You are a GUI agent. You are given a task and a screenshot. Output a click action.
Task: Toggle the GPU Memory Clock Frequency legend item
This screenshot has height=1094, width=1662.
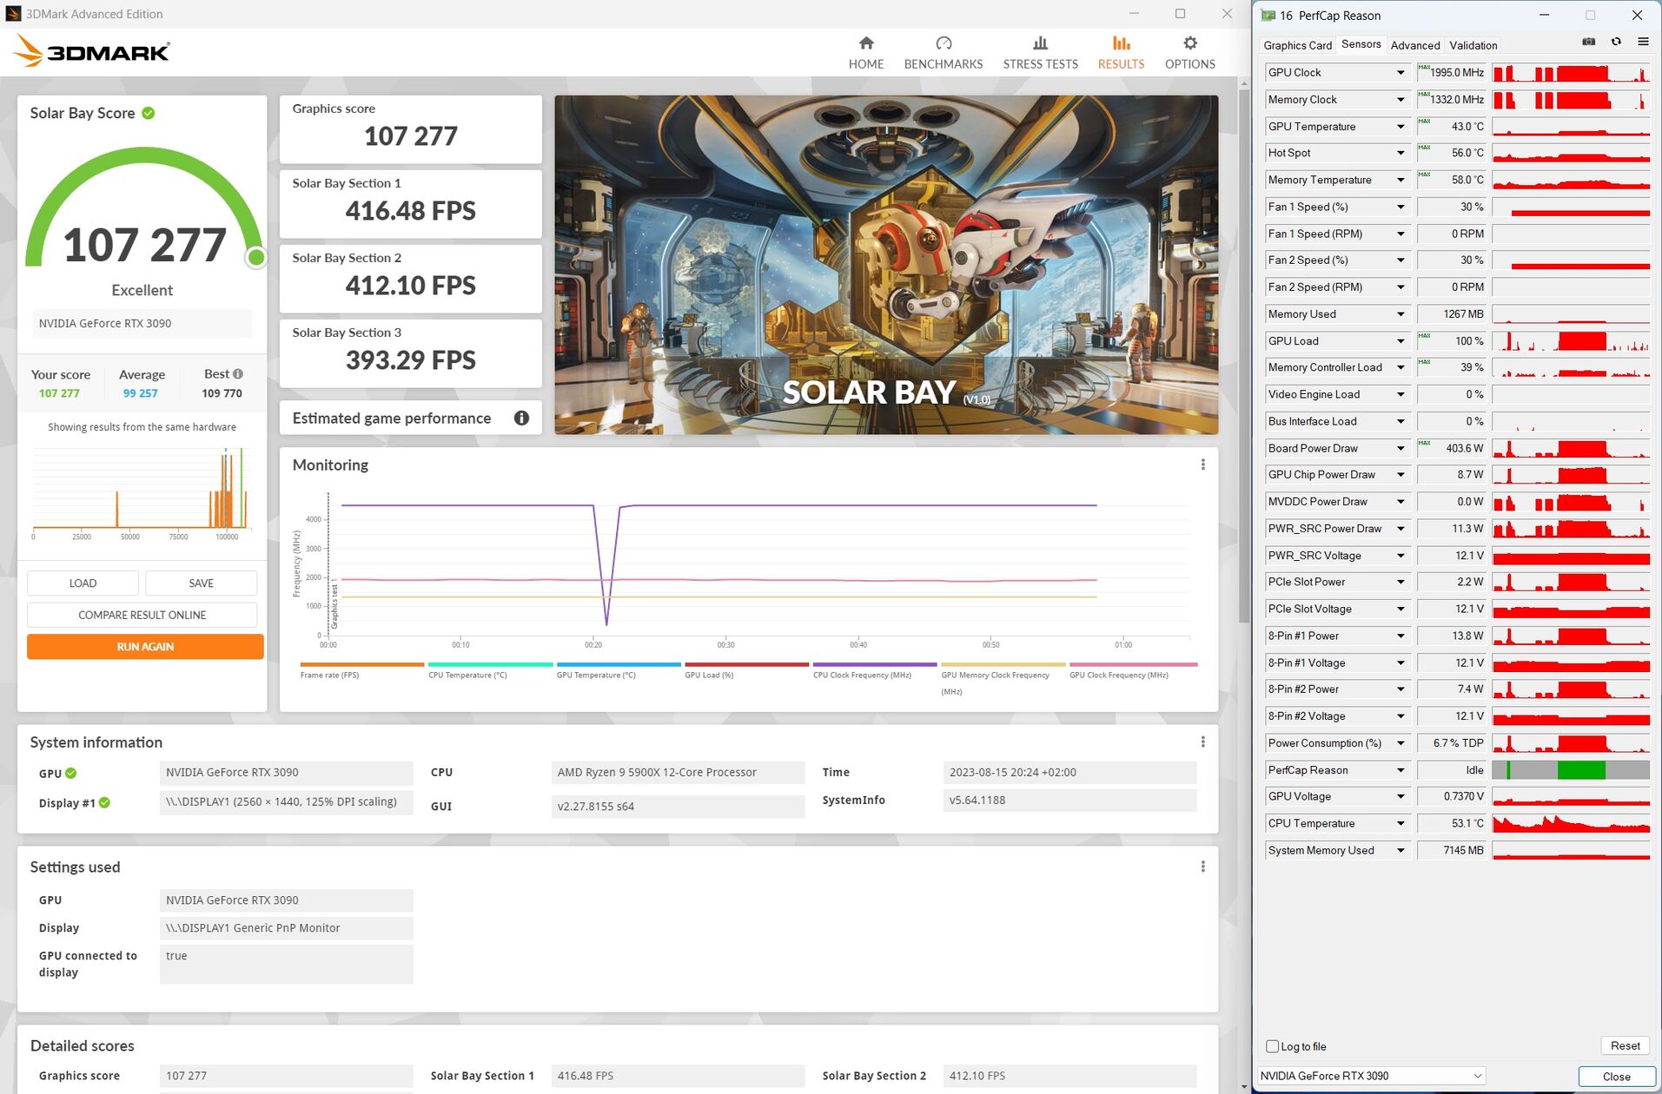(x=1003, y=679)
